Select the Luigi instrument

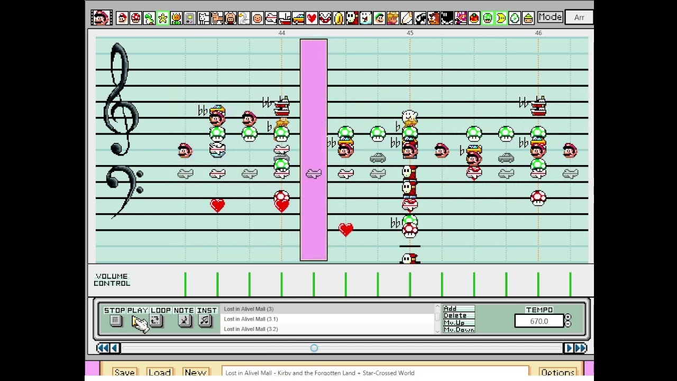(379, 18)
